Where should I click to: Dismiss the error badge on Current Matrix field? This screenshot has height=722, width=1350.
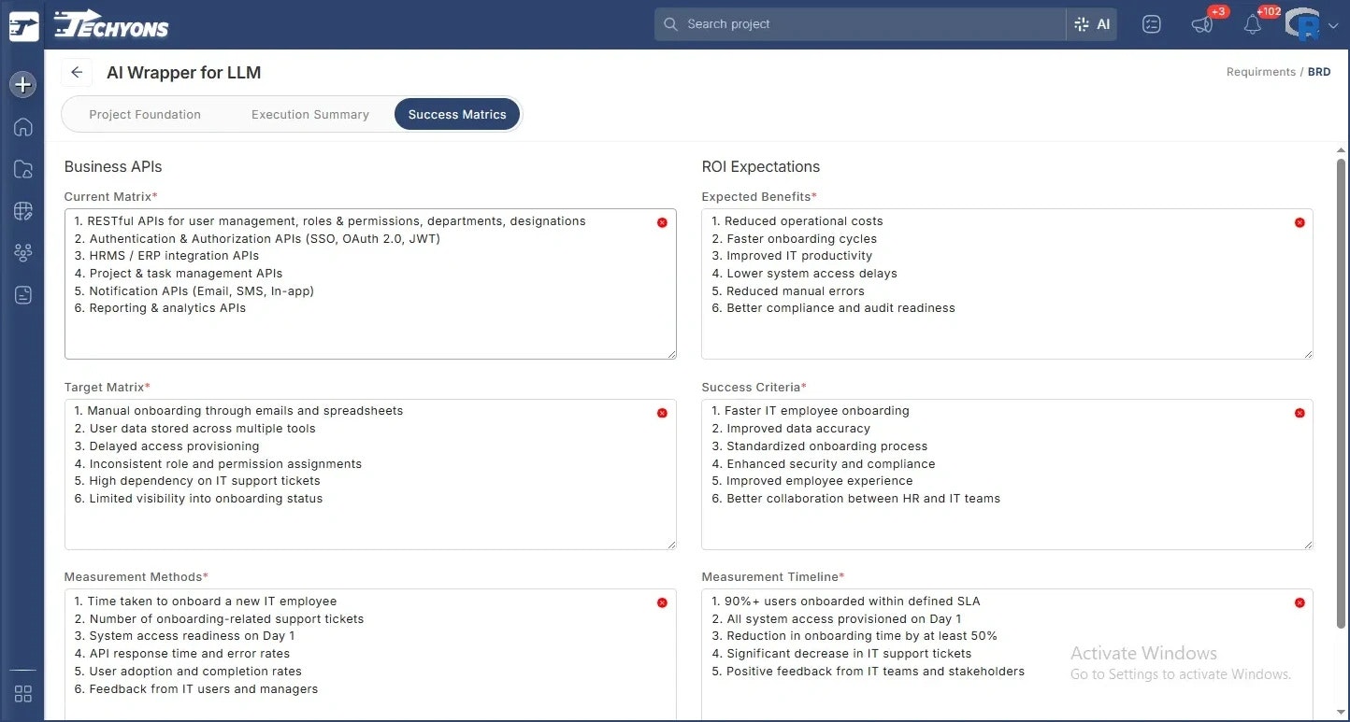tap(662, 222)
